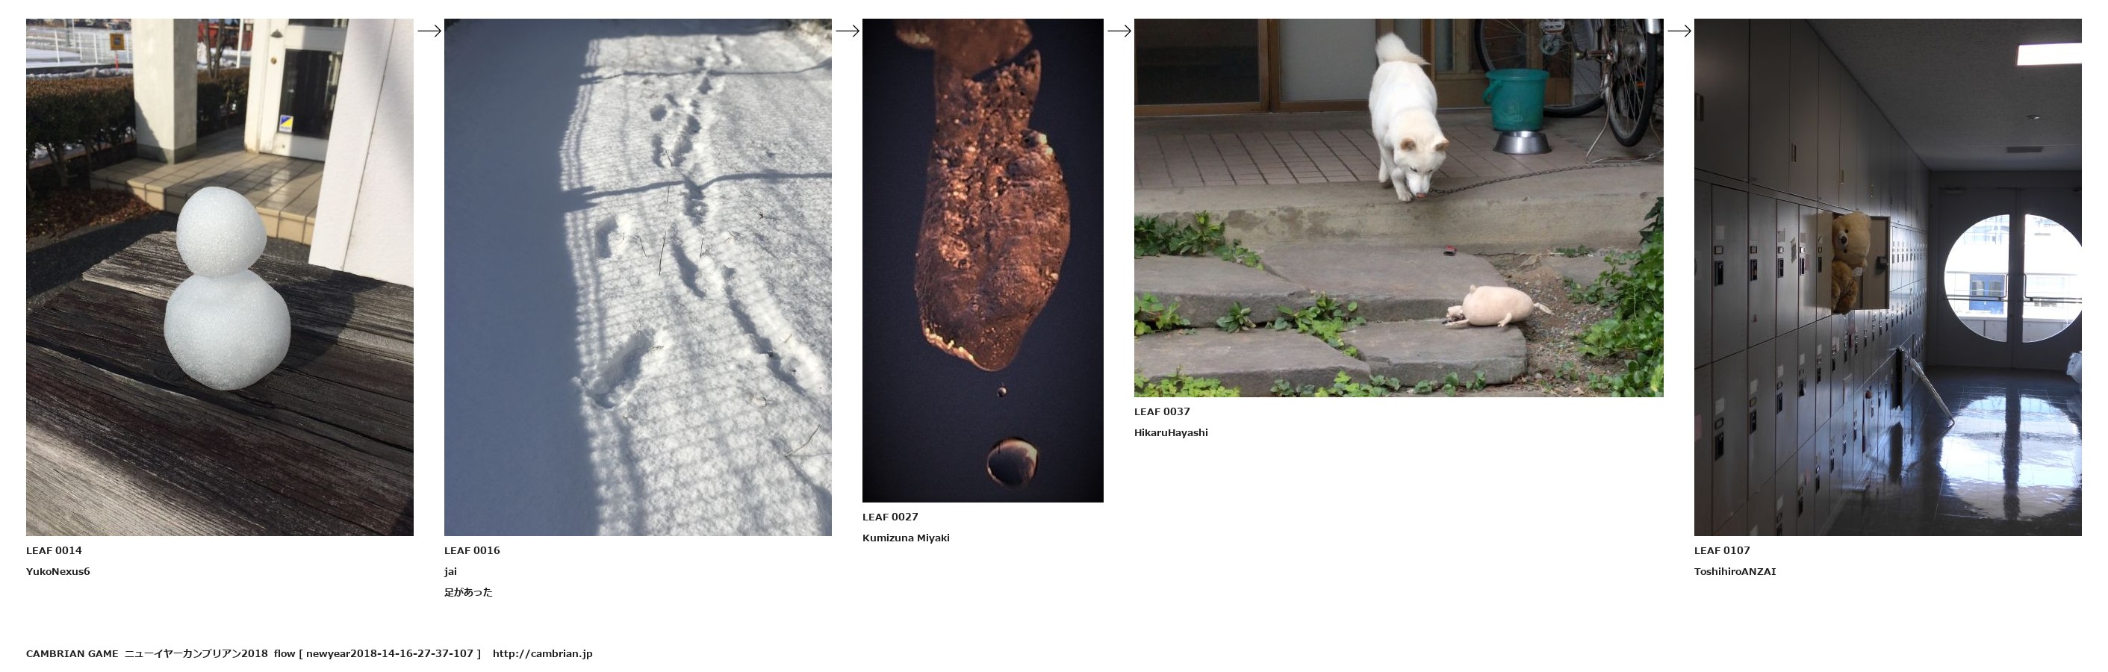
Task: Open the rust-colored puddle photo
Action: click(x=983, y=261)
